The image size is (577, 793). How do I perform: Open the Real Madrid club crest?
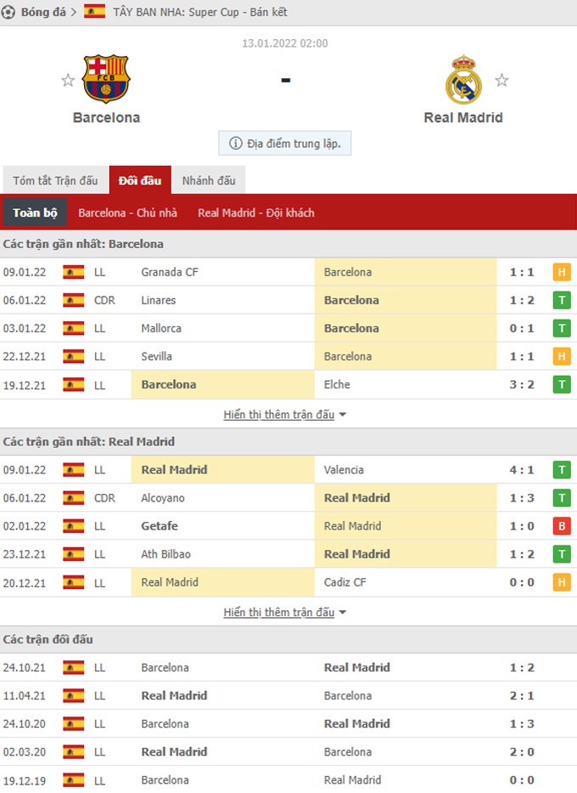point(463,79)
